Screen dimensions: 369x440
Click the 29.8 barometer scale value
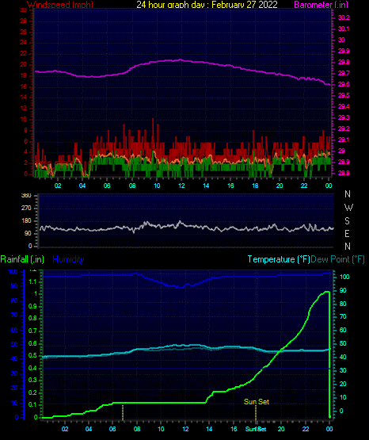pyautogui.click(x=344, y=62)
